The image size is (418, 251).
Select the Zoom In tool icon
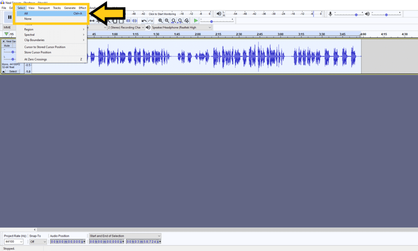tap(161, 20)
